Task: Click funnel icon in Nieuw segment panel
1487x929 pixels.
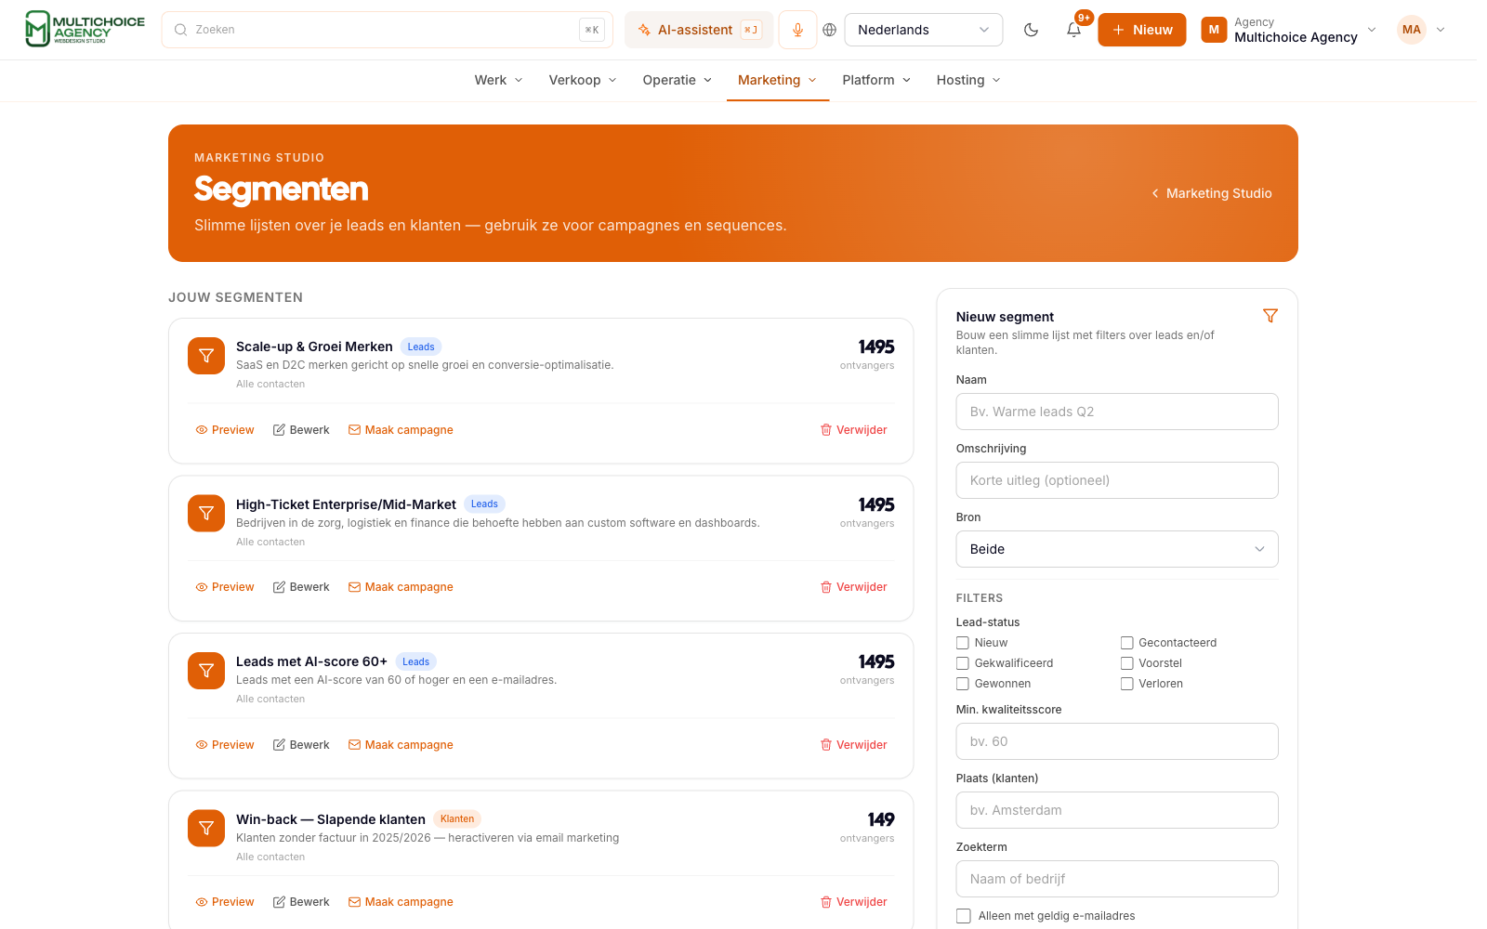Action: [x=1270, y=316]
